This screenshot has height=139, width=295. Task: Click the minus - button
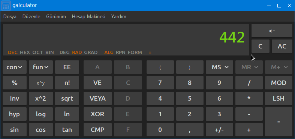(249, 114)
